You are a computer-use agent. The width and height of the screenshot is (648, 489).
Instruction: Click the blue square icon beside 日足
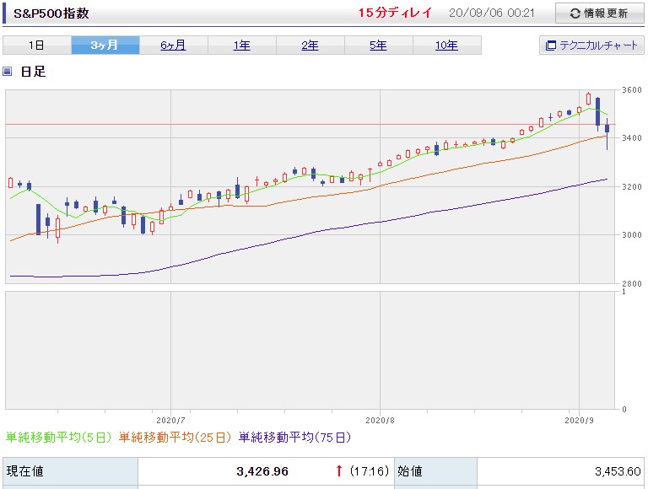8,72
